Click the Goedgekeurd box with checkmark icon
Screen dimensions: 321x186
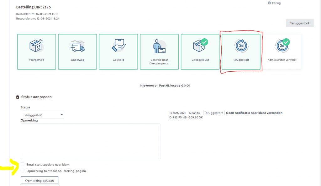point(200,46)
